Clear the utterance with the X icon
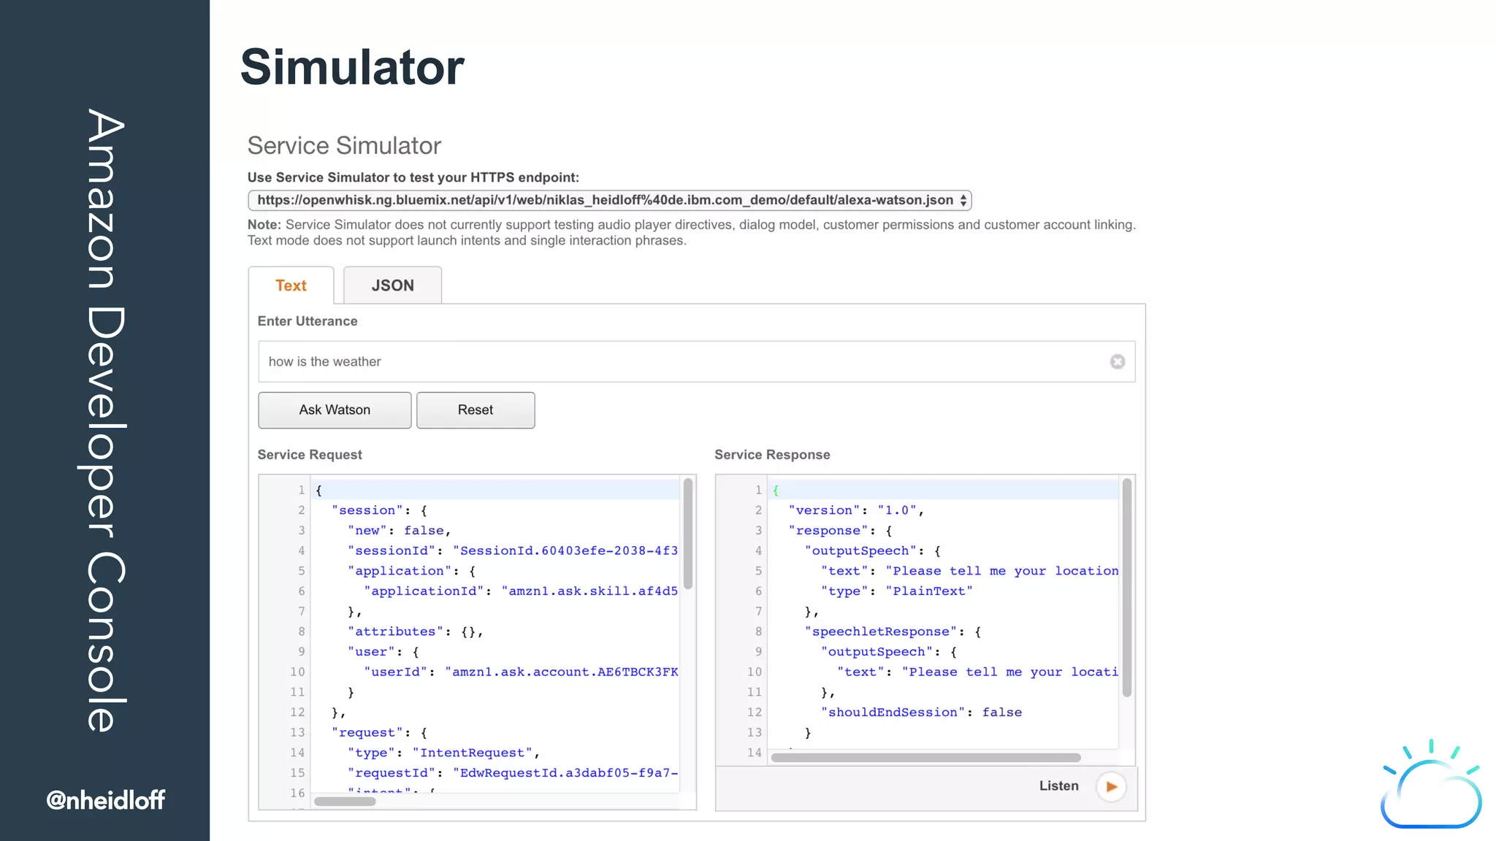1496x841 pixels. click(x=1117, y=361)
